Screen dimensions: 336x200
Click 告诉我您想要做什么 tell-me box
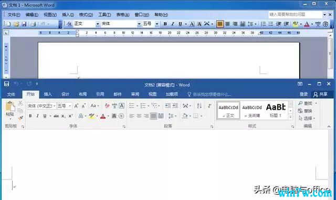[210, 94]
